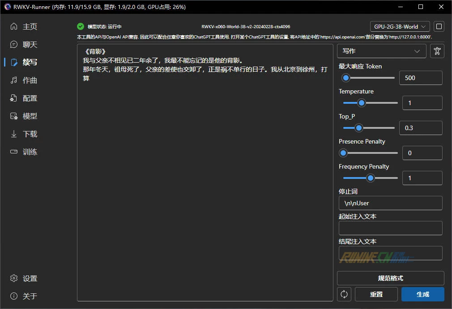Viewport: 452px width, 309px height.
Task: Click the 规范格式 format button
Action: 390,278
